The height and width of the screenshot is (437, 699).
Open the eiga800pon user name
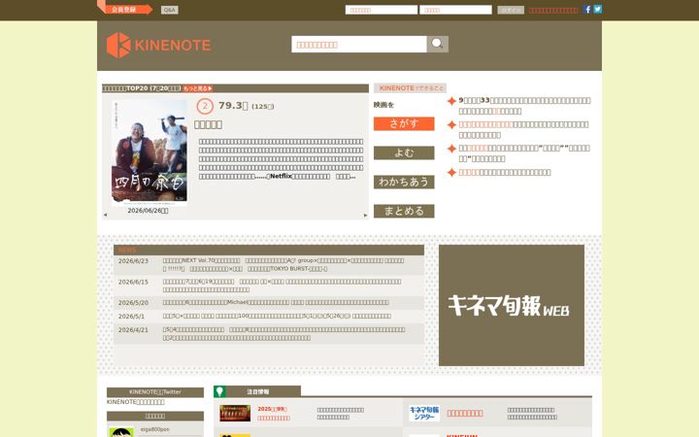pyautogui.click(x=154, y=429)
